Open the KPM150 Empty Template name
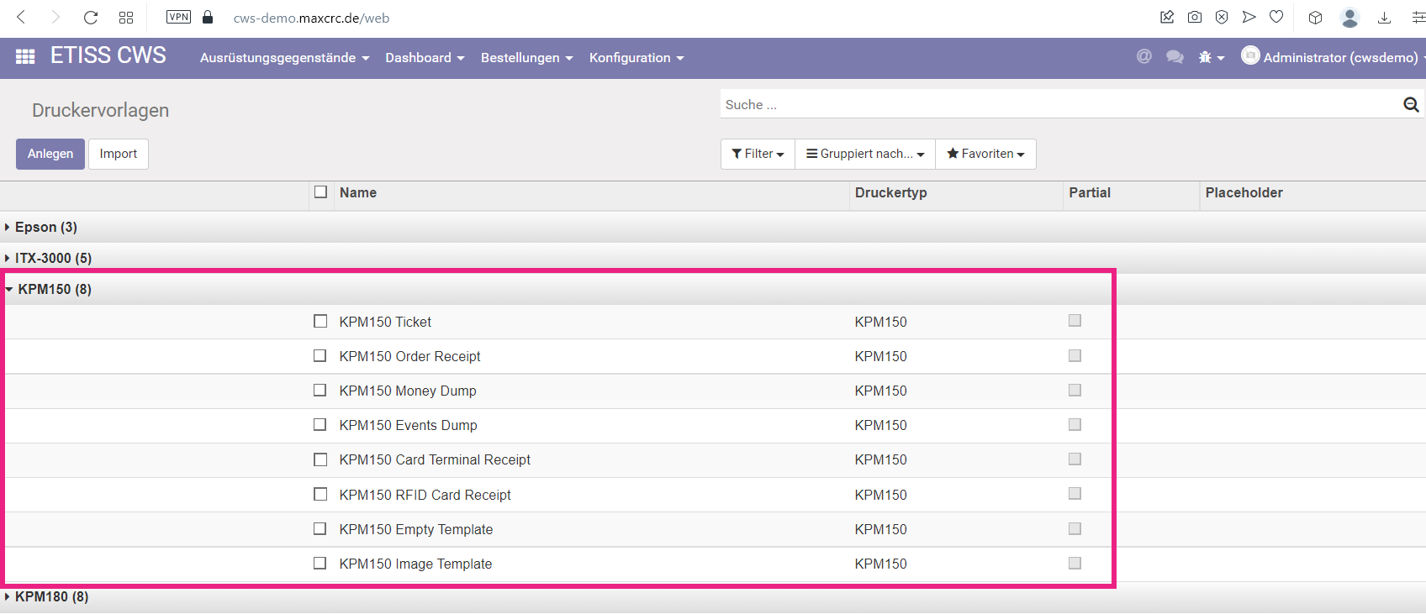Image resolution: width=1426 pixels, height=614 pixels. tap(416, 529)
